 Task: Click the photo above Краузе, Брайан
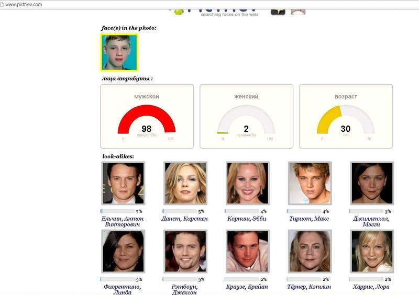(x=247, y=252)
